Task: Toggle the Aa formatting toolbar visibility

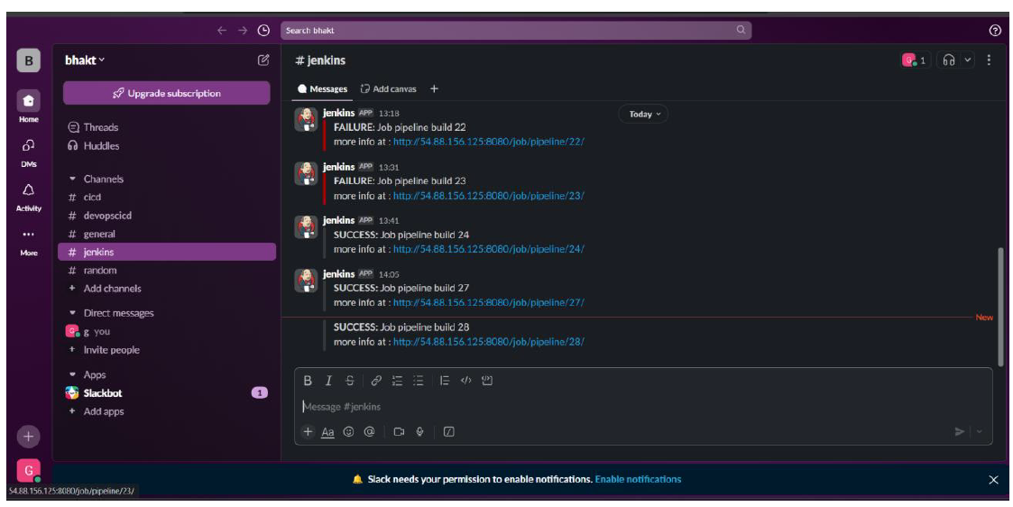Action: [328, 432]
